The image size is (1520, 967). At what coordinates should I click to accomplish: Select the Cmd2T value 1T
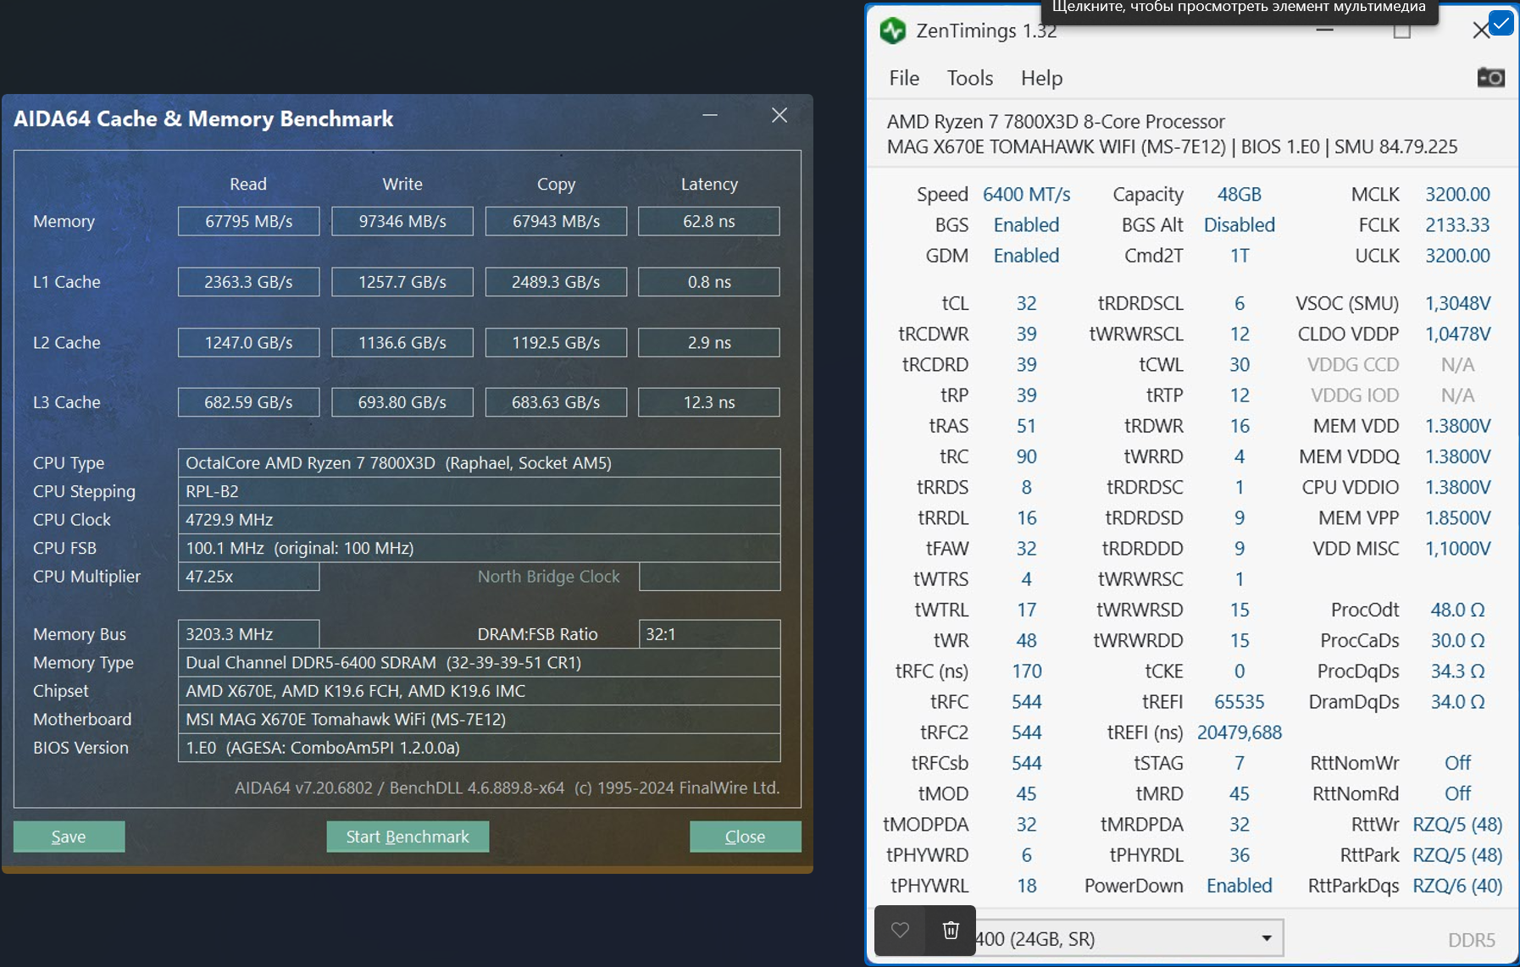[x=1240, y=255]
